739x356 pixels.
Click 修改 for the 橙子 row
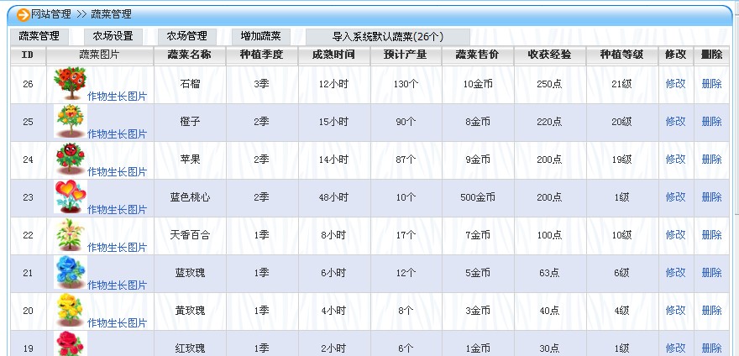675,122
